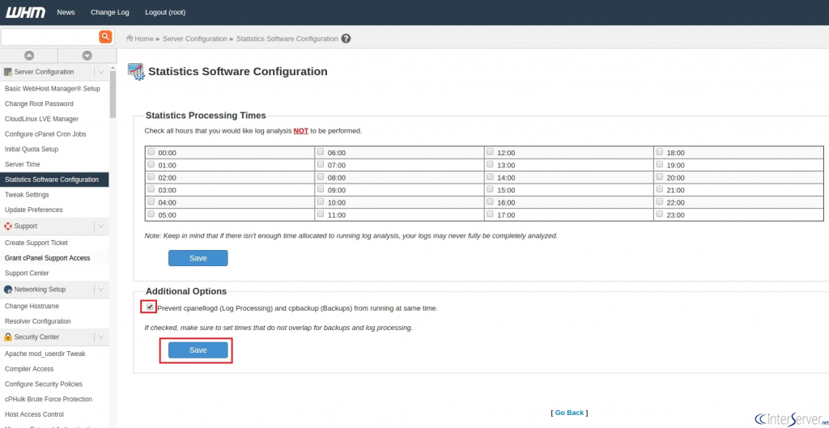
Task: Click Home breadcrumb link
Action: pos(144,39)
